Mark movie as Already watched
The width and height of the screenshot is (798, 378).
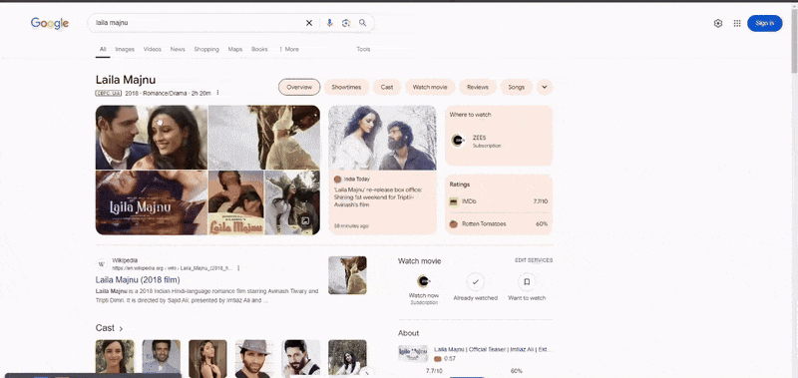476,282
